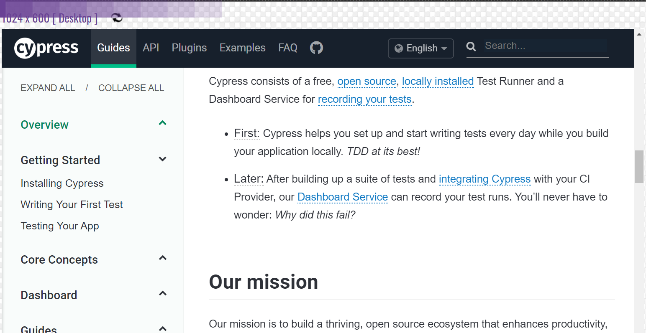This screenshot has height=333, width=646.
Task: Click the vertical scrollbar thumb
Action: point(639,167)
